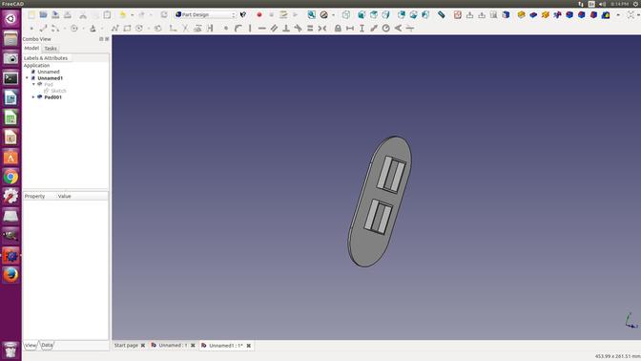This screenshot has width=641, height=361.
Task: Click the lock constraint padlock icon
Action: [x=338, y=29]
